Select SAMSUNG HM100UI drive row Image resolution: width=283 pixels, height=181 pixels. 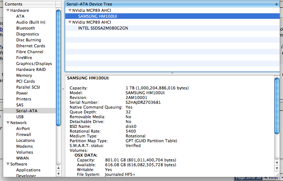pyautogui.click(x=172, y=16)
